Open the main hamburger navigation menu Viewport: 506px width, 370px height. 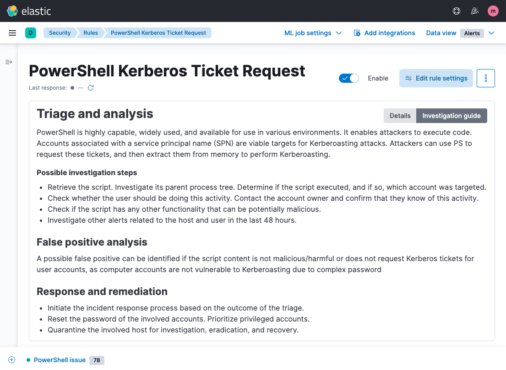pyautogui.click(x=12, y=33)
